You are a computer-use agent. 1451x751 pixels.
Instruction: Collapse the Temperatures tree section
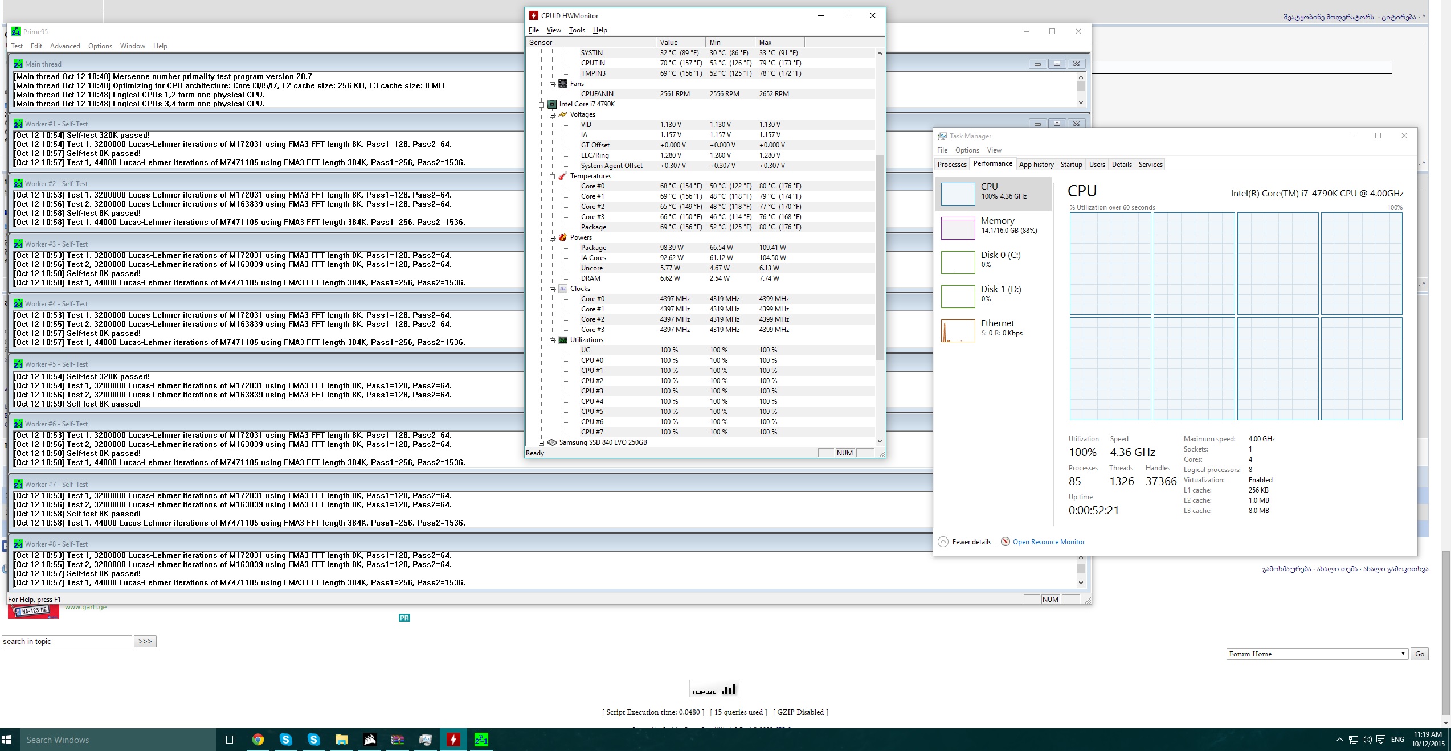tap(552, 177)
